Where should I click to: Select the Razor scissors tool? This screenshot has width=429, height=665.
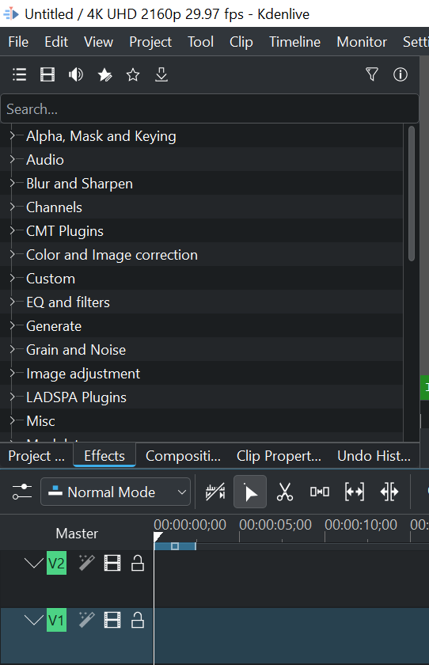pyautogui.click(x=285, y=492)
